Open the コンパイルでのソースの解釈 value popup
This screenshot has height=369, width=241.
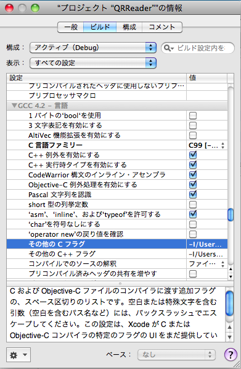pos(206,264)
